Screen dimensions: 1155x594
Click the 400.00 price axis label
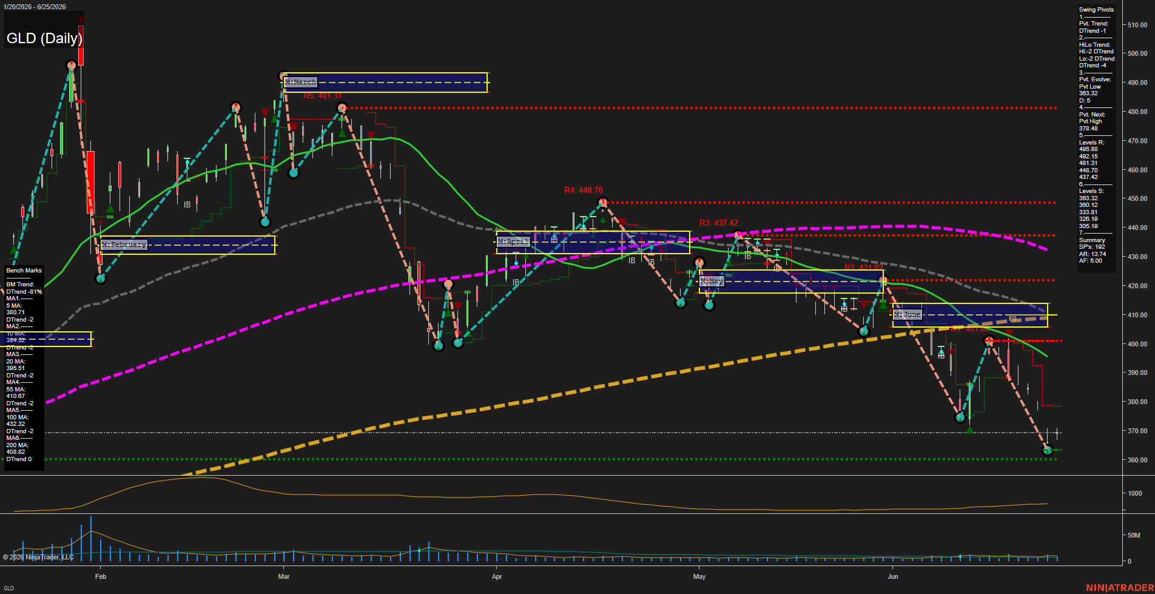(x=1137, y=344)
